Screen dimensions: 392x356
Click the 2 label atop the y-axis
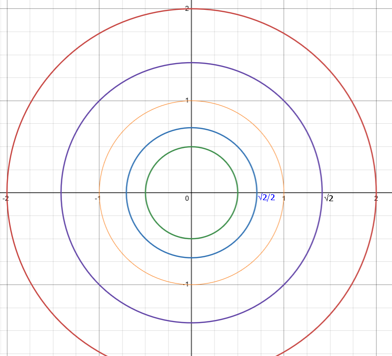pos(187,8)
